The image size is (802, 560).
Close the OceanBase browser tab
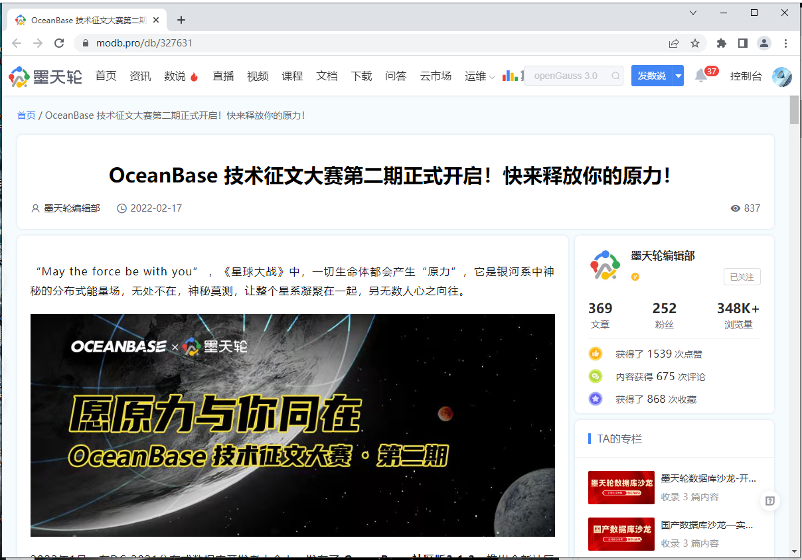pyautogui.click(x=156, y=20)
